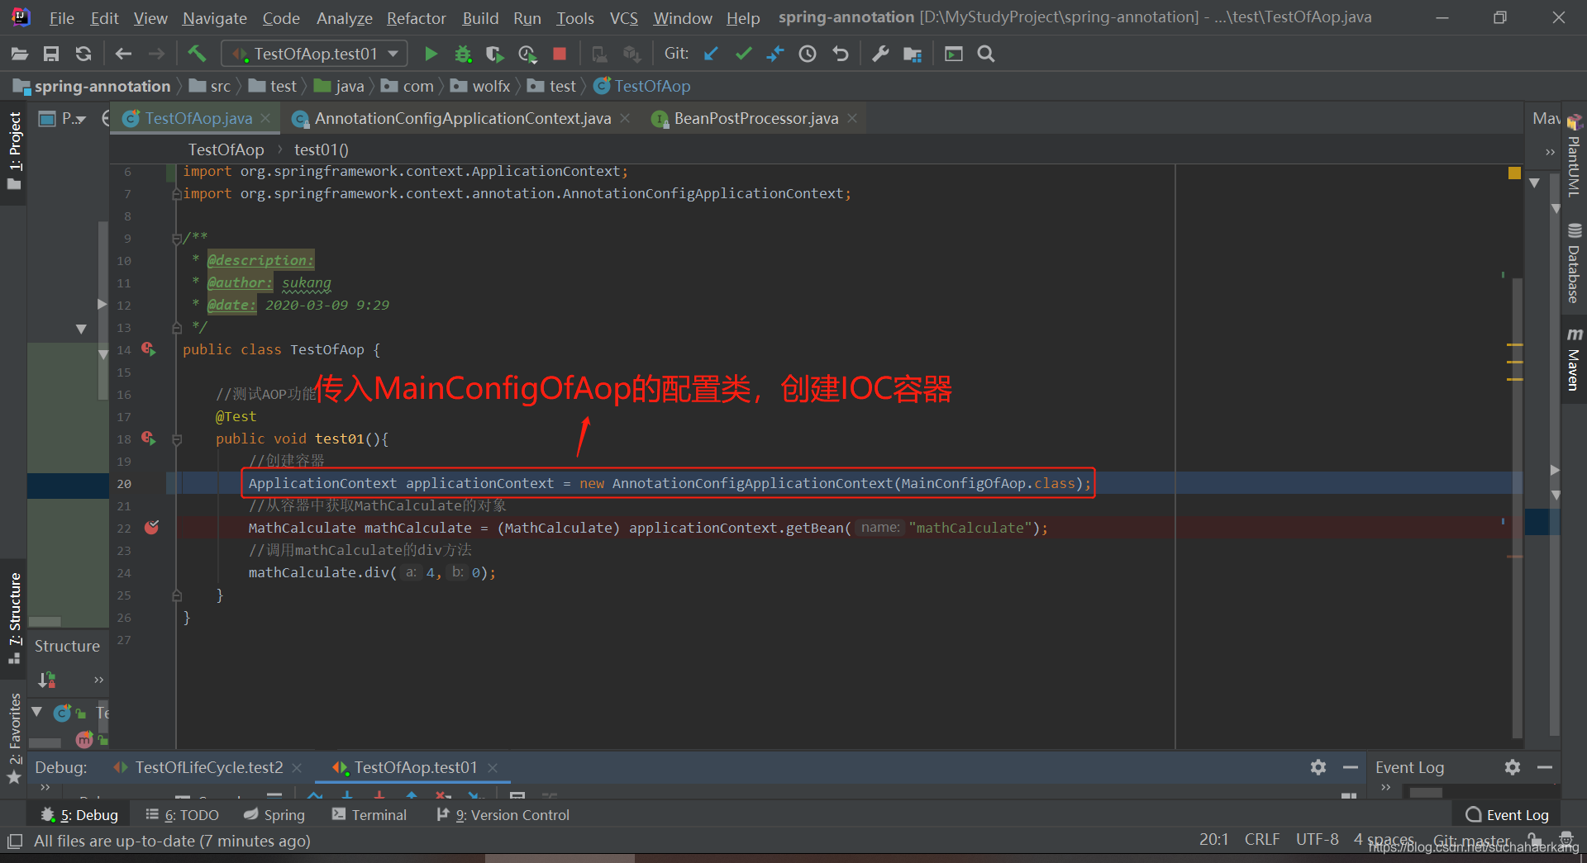Image resolution: width=1587 pixels, height=863 pixels.
Task: Open the TODO tool window button
Action: click(x=182, y=815)
